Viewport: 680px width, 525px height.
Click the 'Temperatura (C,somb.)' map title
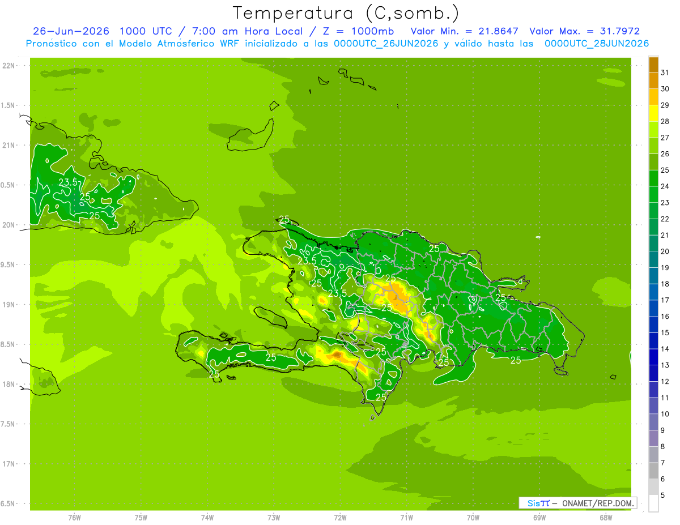(x=346, y=13)
